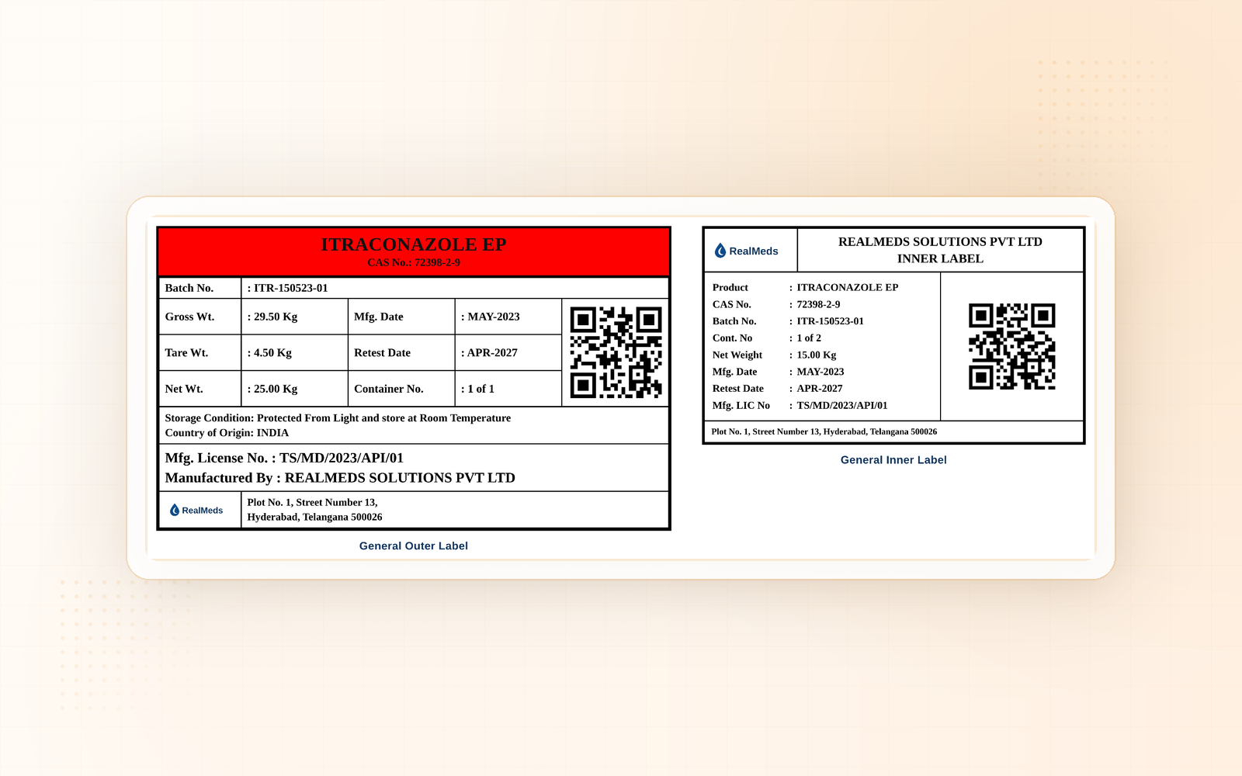Click the inner label 'Batch No.' field name
The width and height of the screenshot is (1242, 776).
[x=734, y=321]
